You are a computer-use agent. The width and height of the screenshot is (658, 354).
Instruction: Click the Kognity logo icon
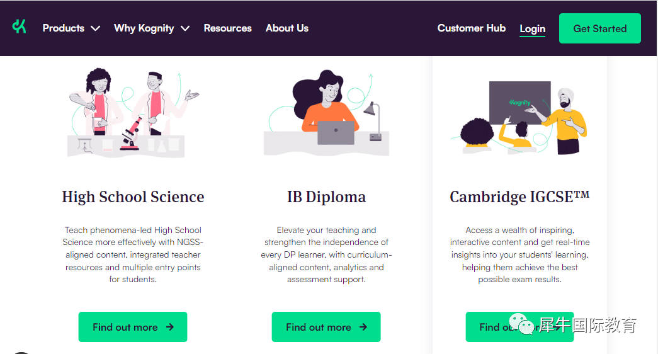pyautogui.click(x=20, y=27)
